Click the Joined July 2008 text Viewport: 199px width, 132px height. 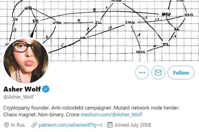coord(133,125)
